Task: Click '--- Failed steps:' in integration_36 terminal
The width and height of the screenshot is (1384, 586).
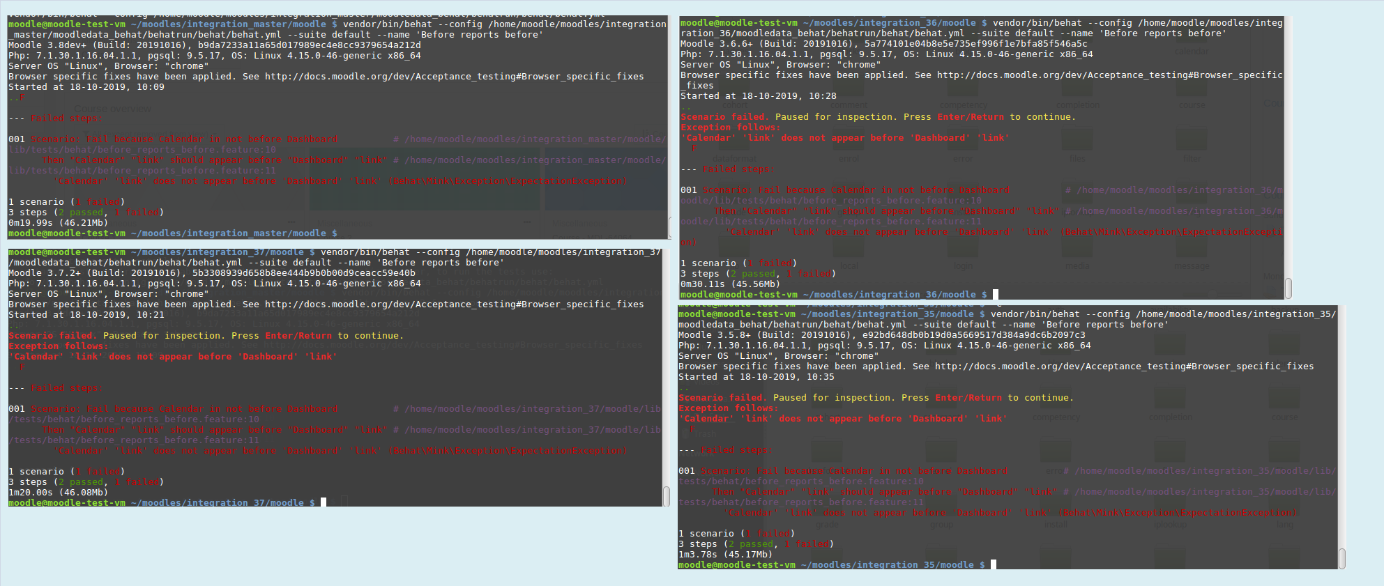Action: [x=727, y=169]
